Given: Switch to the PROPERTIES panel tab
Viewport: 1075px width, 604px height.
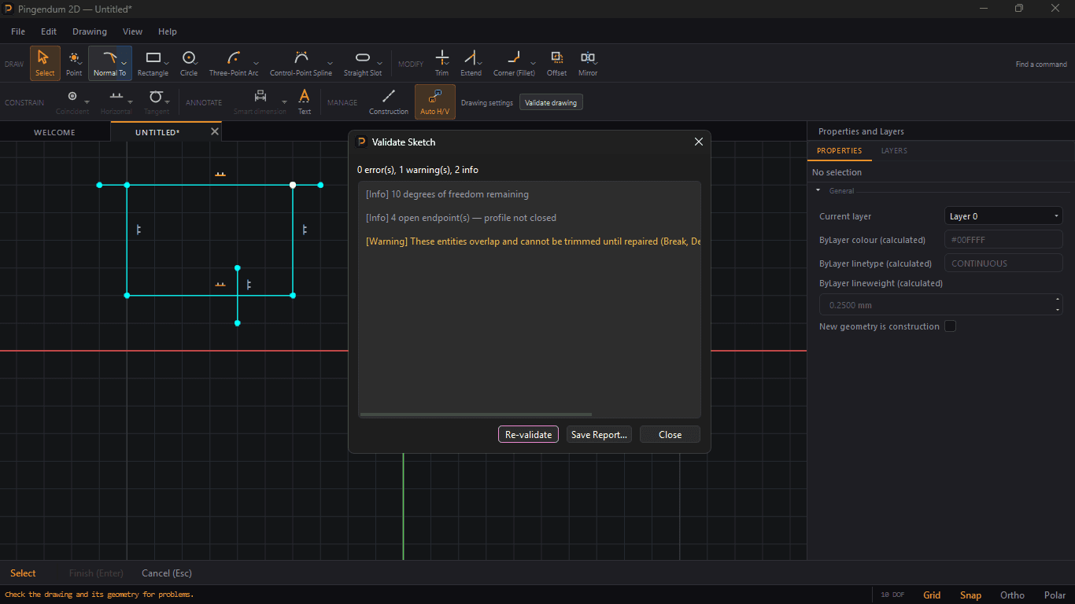Looking at the screenshot, I should [839, 150].
